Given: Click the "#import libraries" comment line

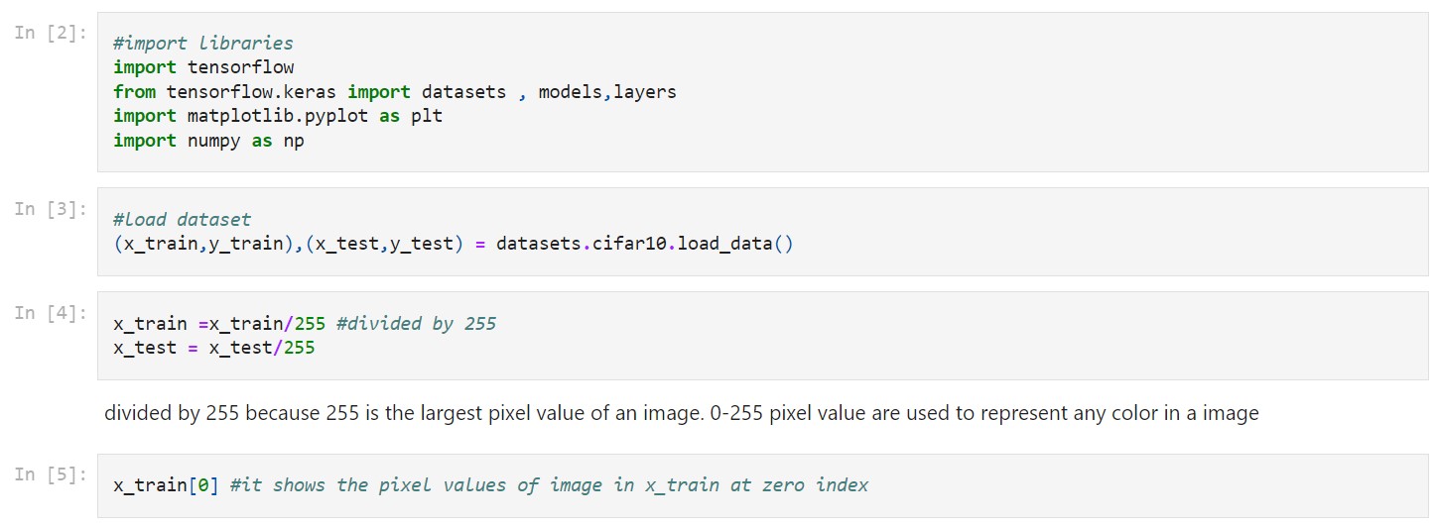Looking at the screenshot, I should [202, 43].
